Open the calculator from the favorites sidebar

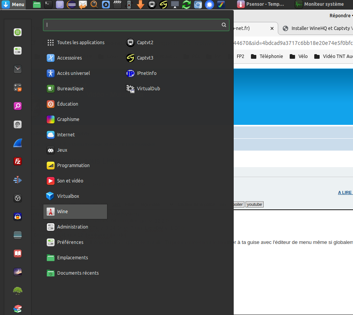tap(17, 88)
